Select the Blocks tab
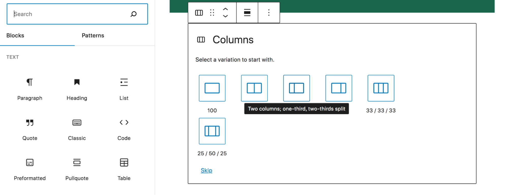This screenshot has height=195, width=508. tap(15, 36)
